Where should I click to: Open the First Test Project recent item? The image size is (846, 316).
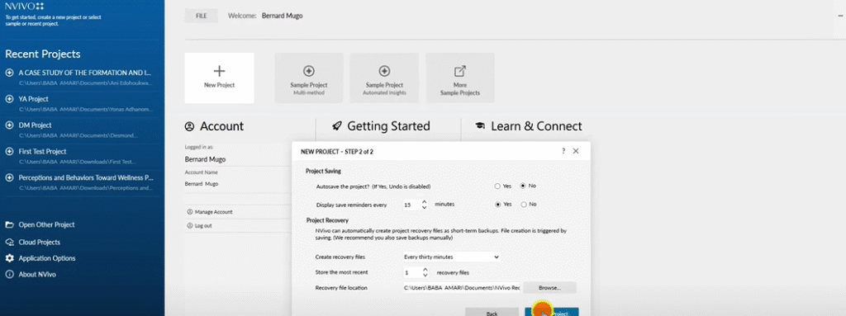(x=42, y=152)
